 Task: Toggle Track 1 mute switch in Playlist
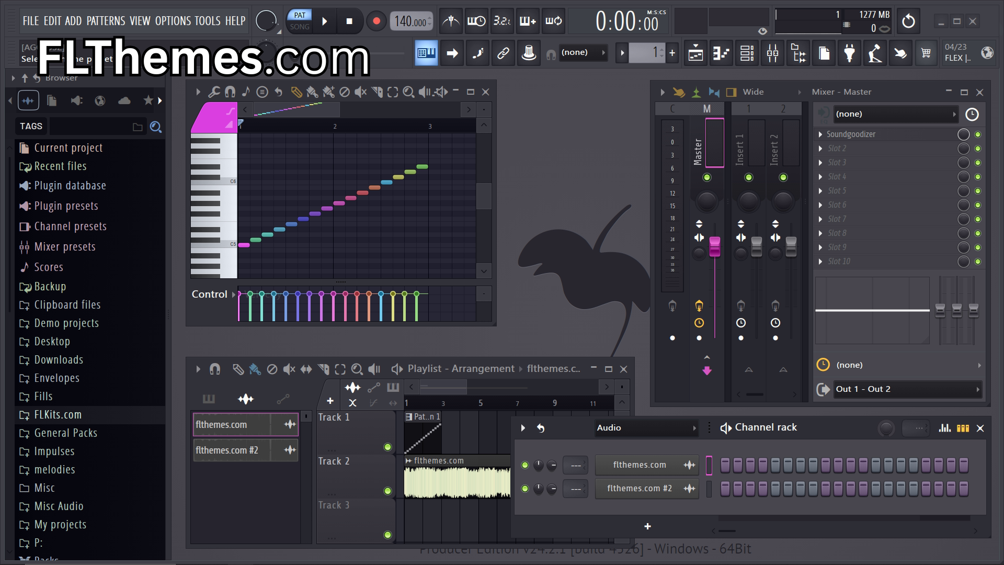pyautogui.click(x=387, y=447)
